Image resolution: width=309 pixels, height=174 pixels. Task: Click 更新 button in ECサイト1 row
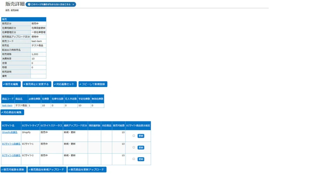click(141, 148)
